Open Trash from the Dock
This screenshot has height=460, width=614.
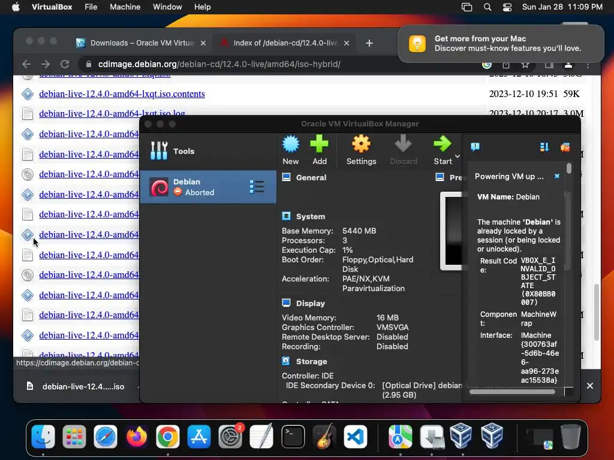pos(571,437)
